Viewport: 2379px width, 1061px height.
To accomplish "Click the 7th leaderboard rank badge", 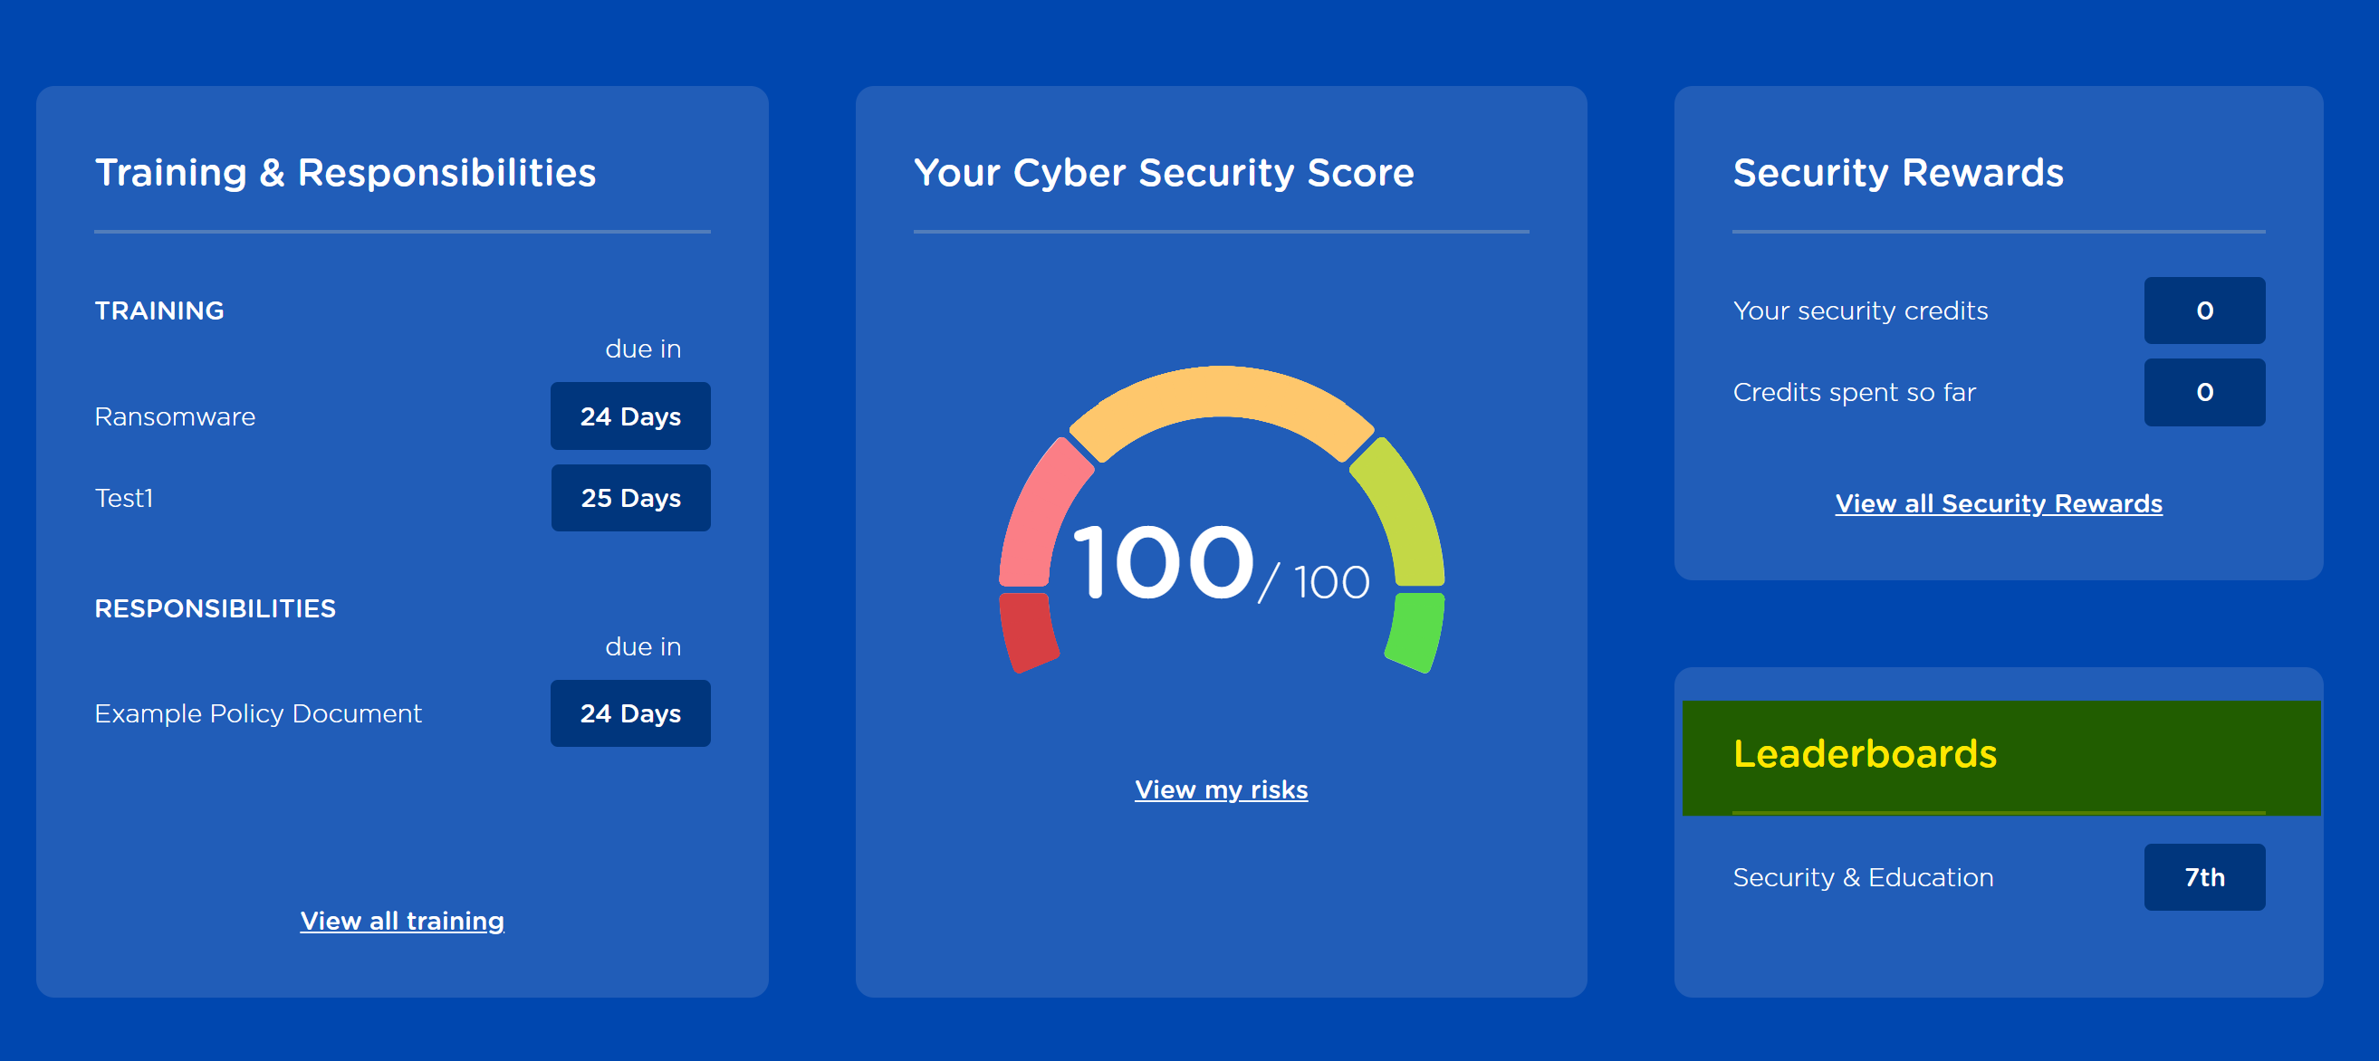I will click(x=2204, y=876).
